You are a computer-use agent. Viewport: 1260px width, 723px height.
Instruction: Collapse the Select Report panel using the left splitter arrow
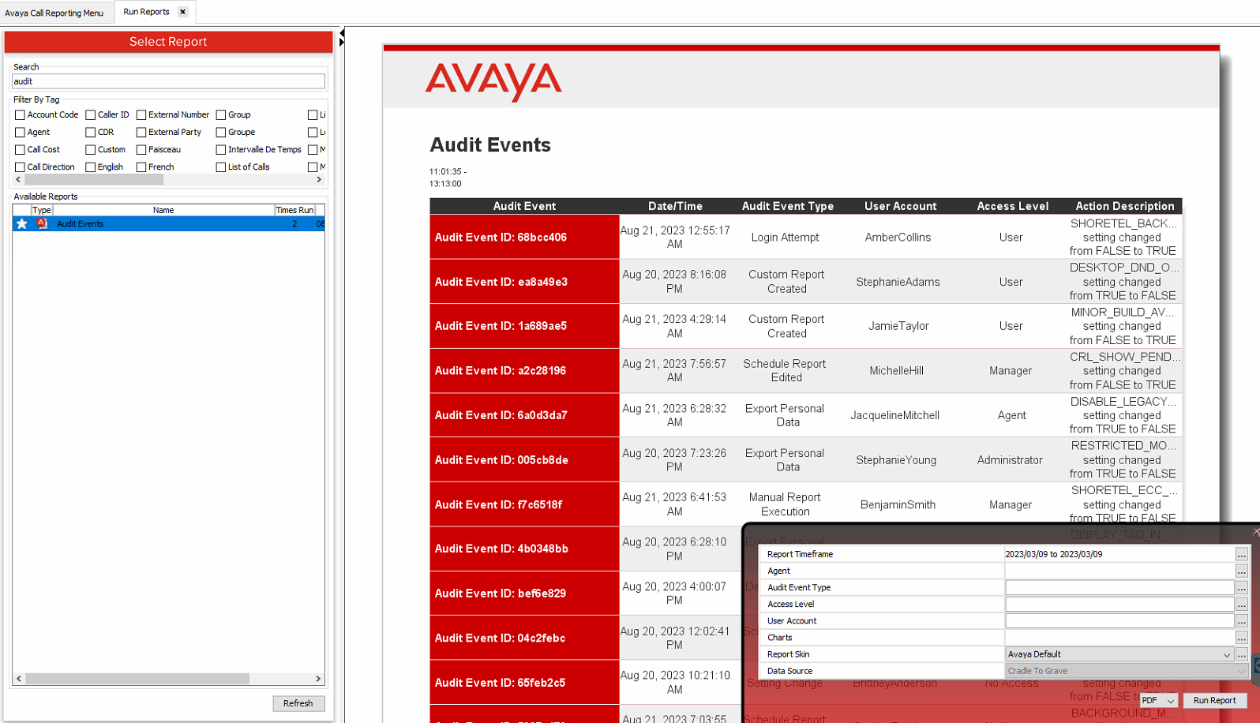point(342,33)
